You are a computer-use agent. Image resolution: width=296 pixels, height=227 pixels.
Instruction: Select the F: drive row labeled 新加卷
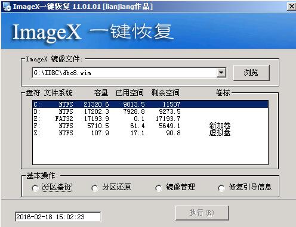coord(150,126)
